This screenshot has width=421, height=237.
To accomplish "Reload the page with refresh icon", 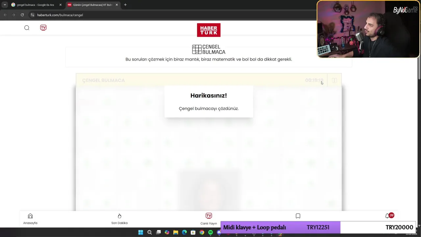I will pyautogui.click(x=22, y=15).
